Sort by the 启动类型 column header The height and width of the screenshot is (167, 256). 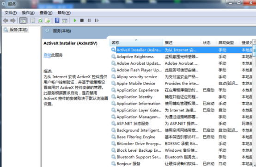[228, 43]
